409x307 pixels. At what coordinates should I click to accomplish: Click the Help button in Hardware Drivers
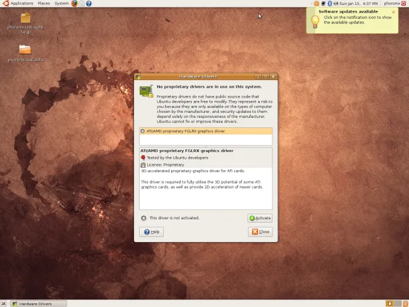151,232
